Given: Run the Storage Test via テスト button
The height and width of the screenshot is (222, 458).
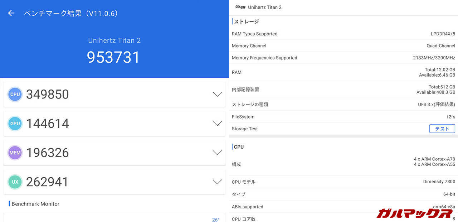Looking at the screenshot, I should point(442,129).
